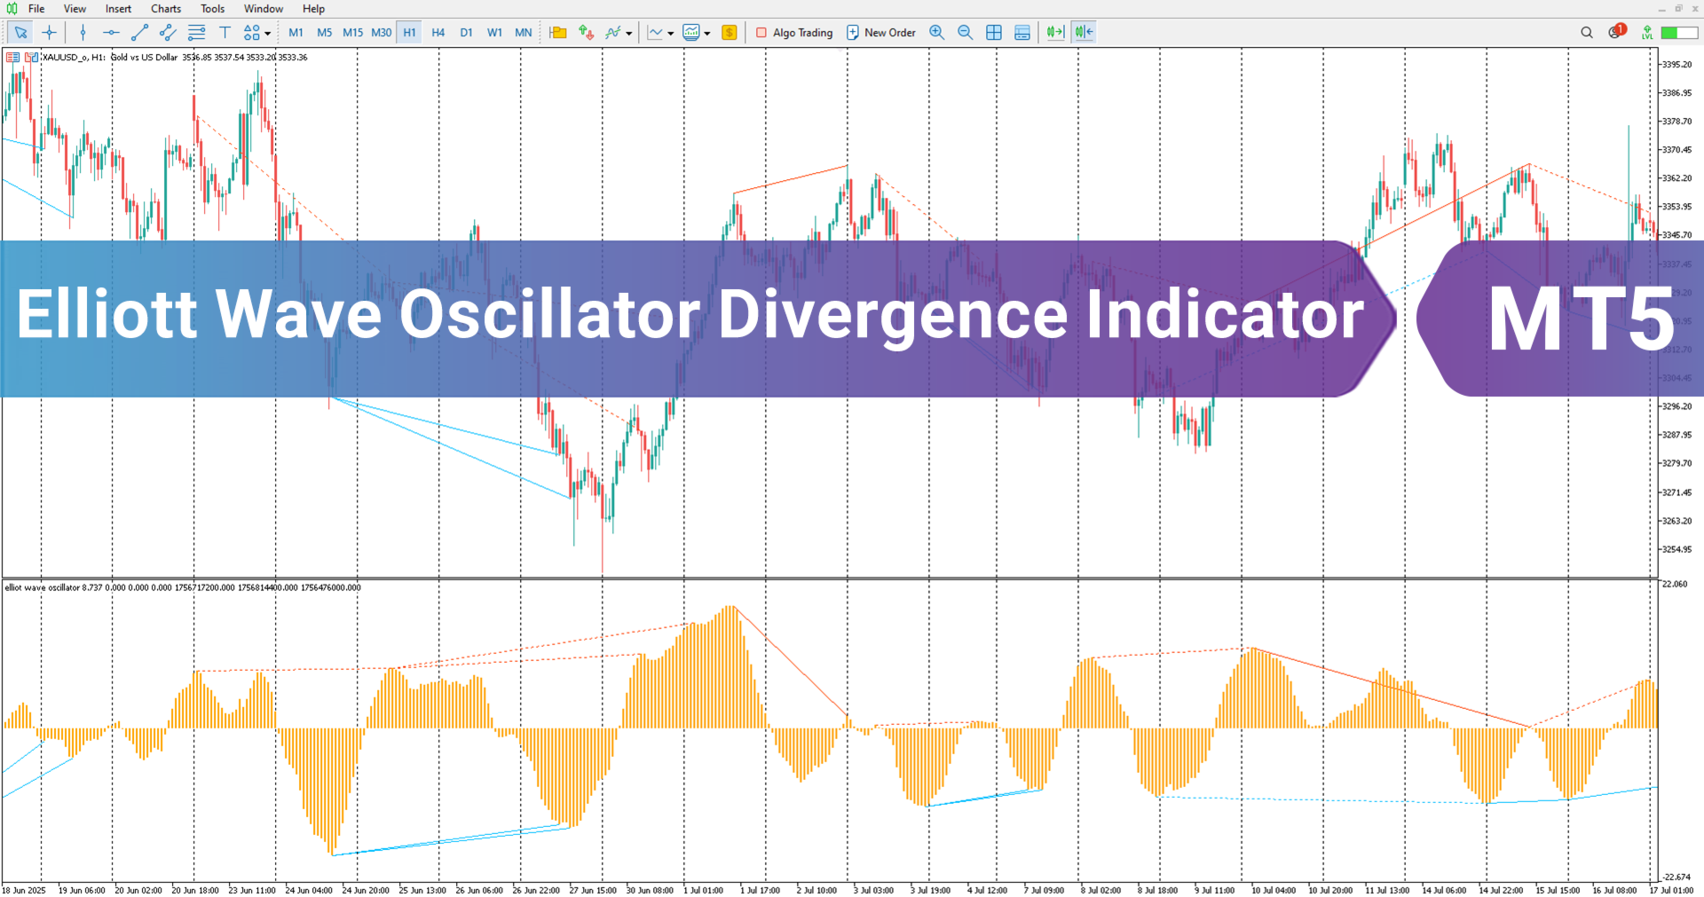Open the View menu

point(75,9)
